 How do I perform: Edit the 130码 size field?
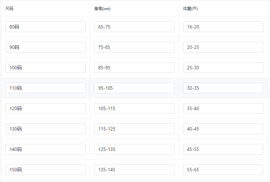45,129
